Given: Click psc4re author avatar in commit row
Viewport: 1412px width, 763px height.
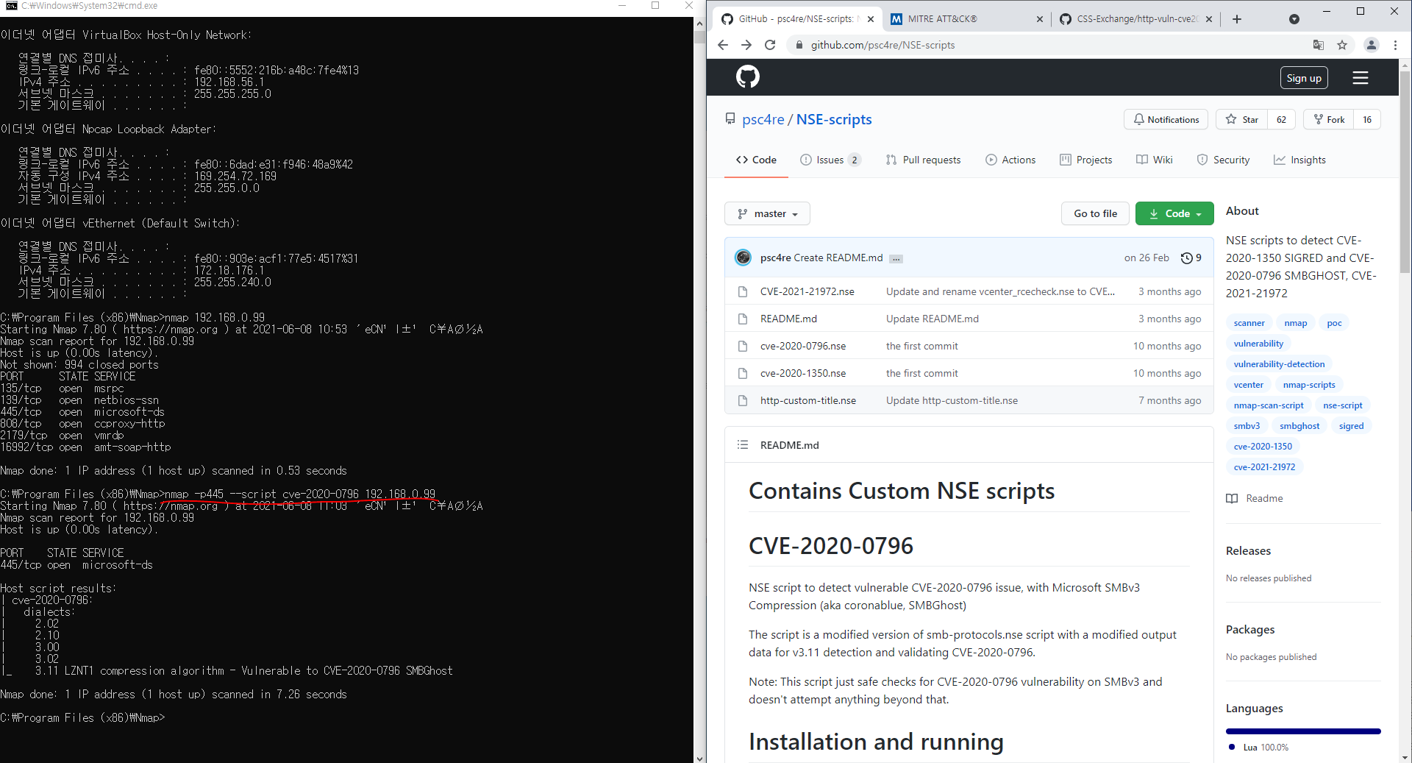Looking at the screenshot, I should pos(744,258).
